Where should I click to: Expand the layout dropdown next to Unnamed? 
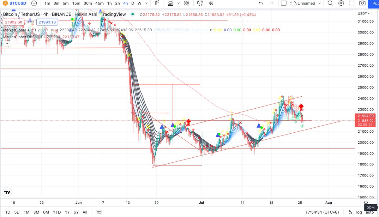(x=320, y=3)
